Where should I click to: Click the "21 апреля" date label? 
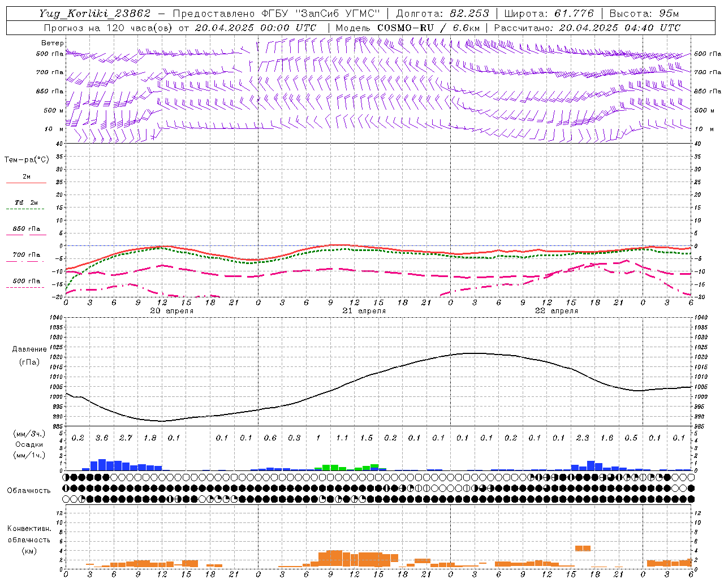pyautogui.click(x=364, y=311)
